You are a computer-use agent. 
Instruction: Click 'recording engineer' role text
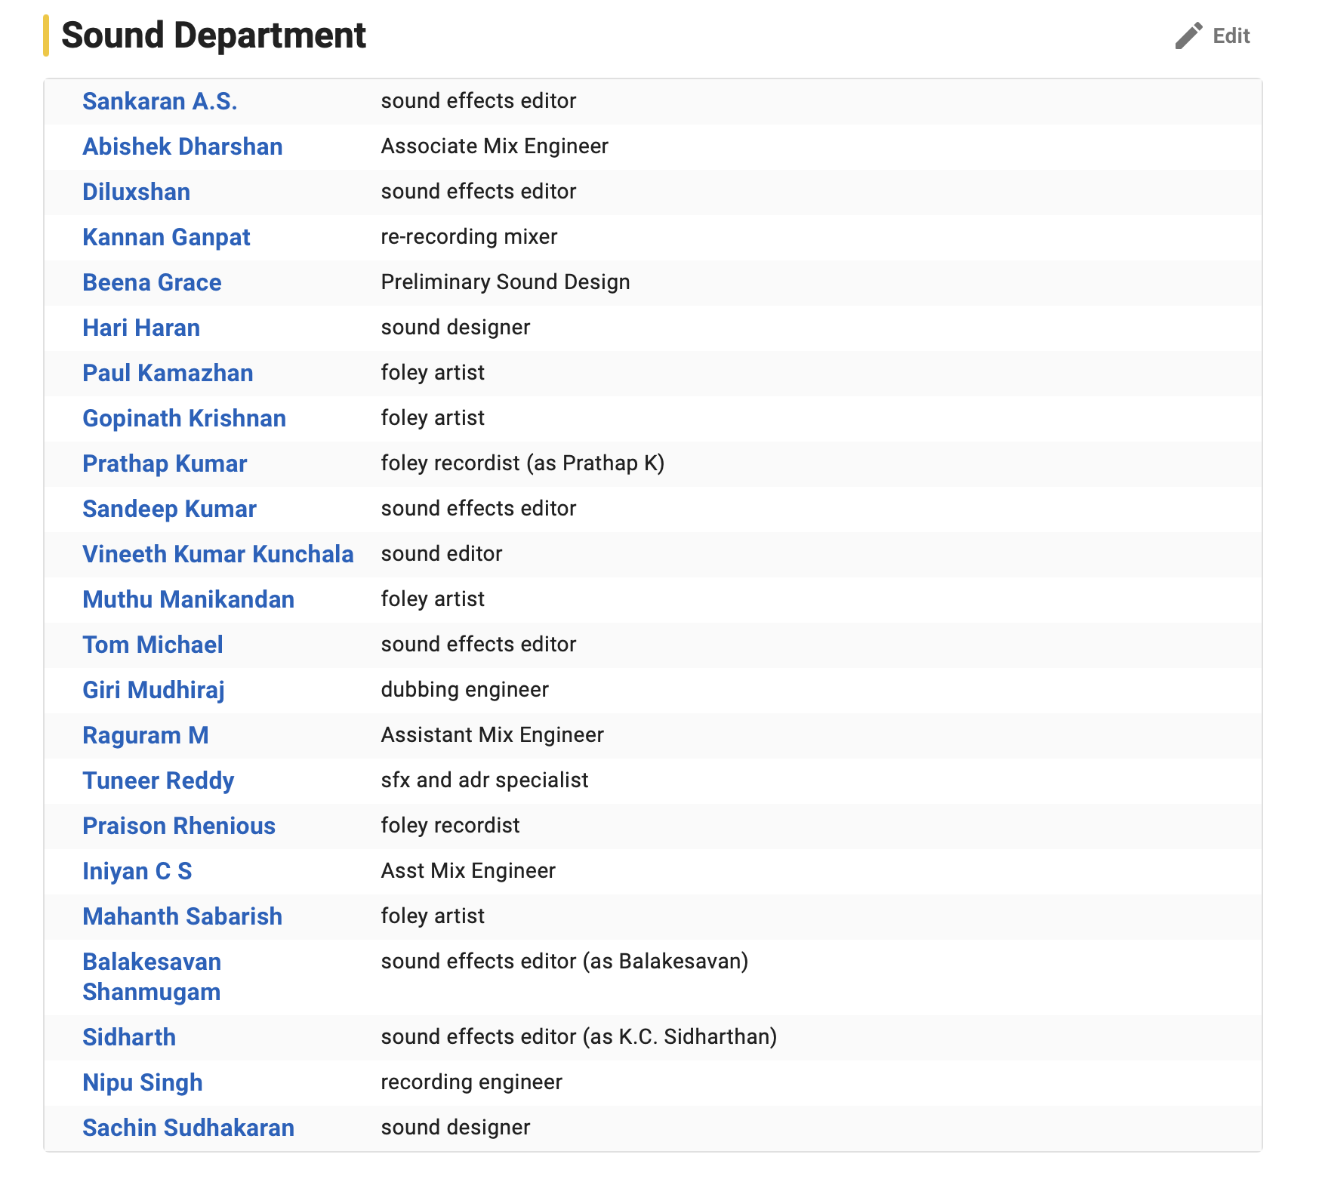pos(471,1082)
